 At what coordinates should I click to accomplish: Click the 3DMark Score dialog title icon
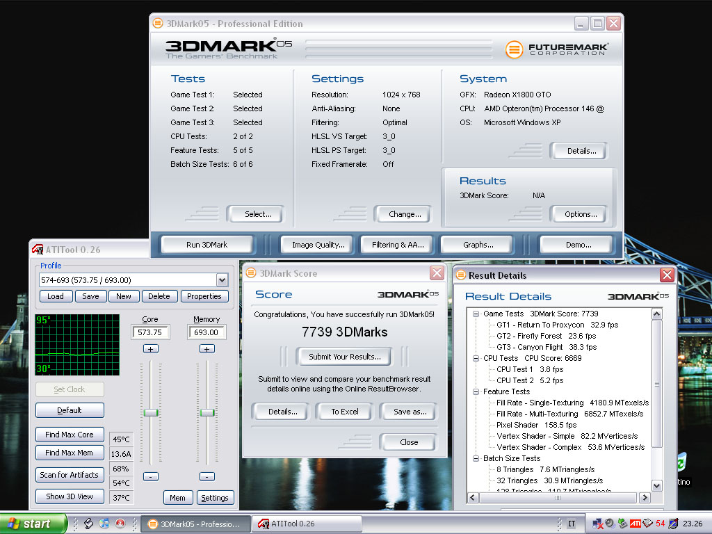pyautogui.click(x=250, y=273)
